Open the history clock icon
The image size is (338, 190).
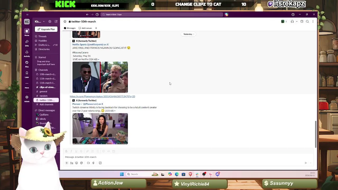pyautogui.click(x=97, y=15)
